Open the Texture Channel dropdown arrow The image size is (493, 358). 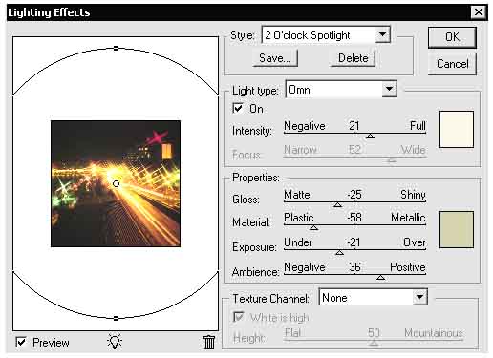(419, 297)
